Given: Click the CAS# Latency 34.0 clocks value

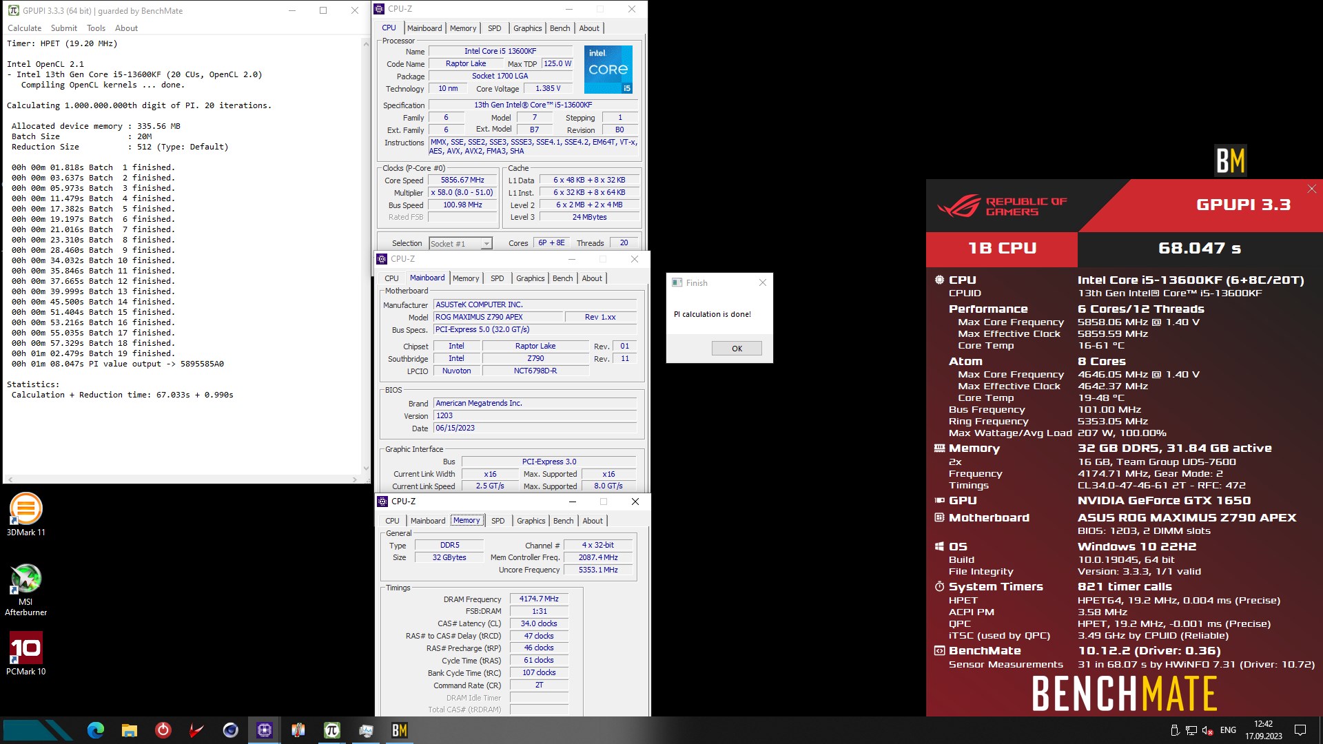Looking at the screenshot, I should pyautogui.click(x=539, y=623).
